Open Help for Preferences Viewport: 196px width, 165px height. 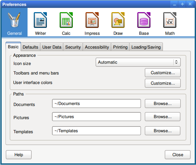point(19,155)
